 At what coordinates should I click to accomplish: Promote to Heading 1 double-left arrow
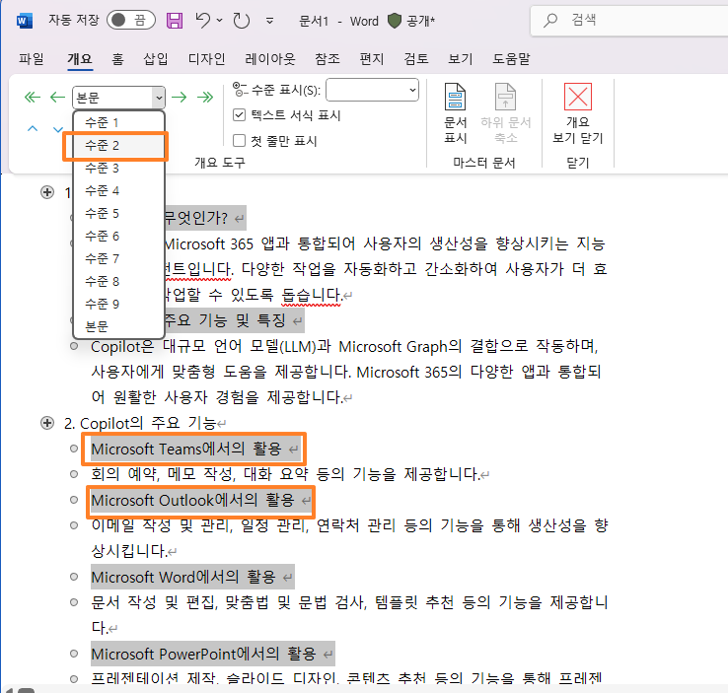coord(32,97)
